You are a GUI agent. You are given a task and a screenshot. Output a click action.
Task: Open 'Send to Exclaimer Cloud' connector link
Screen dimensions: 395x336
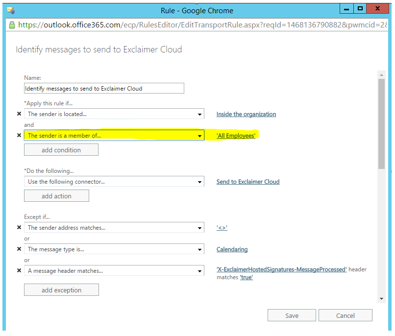click(x=247, y=182)
